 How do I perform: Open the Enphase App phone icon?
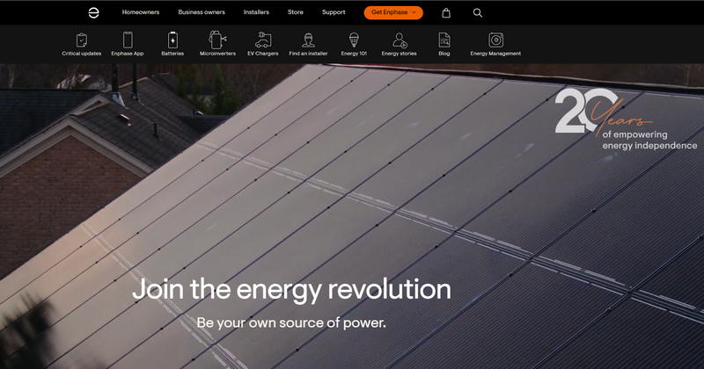click(x=128, y=40)
